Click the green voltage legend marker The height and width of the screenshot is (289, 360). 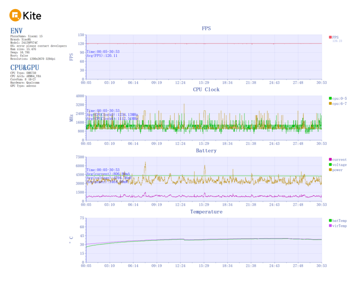click(x=330, y=164)
